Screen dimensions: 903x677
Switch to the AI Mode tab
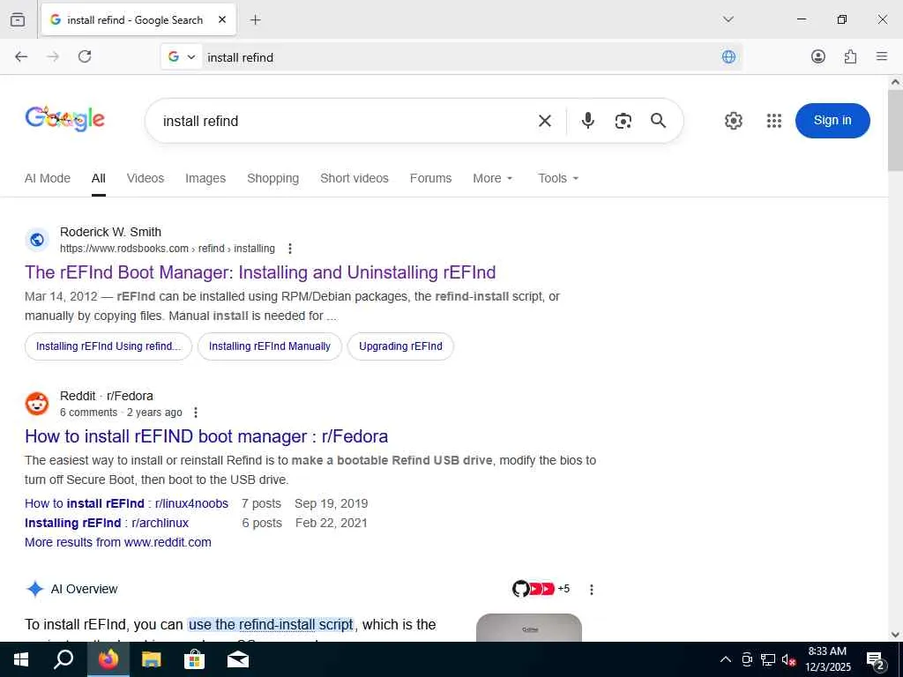[x=48, y=178]
